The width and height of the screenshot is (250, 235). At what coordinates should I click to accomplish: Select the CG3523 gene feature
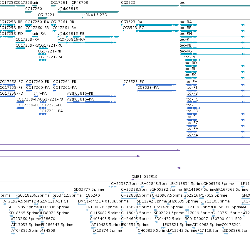coord(150,6)
